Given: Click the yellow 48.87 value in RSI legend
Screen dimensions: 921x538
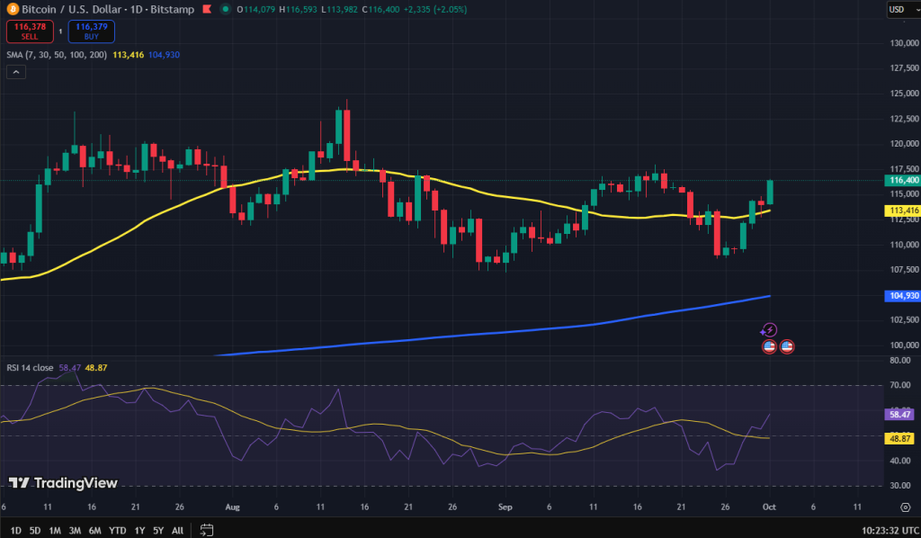Looking at the screenshot, I should (96, 368).
